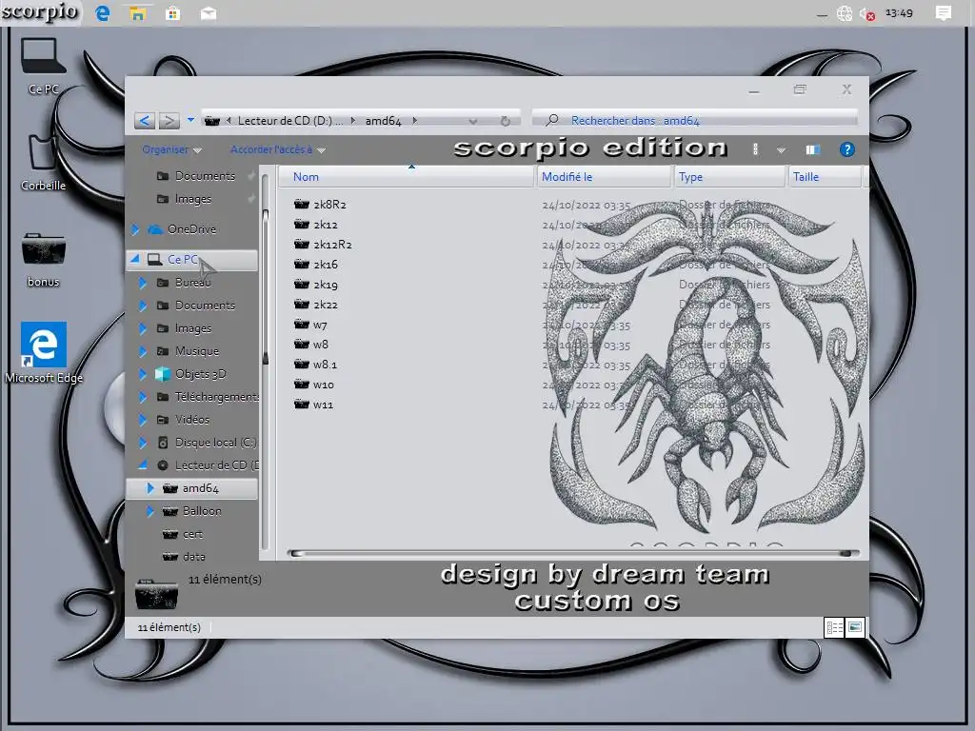Select the w7 folder icon
This screenshot has width=975, height=731.
click(x=302, y=325)
